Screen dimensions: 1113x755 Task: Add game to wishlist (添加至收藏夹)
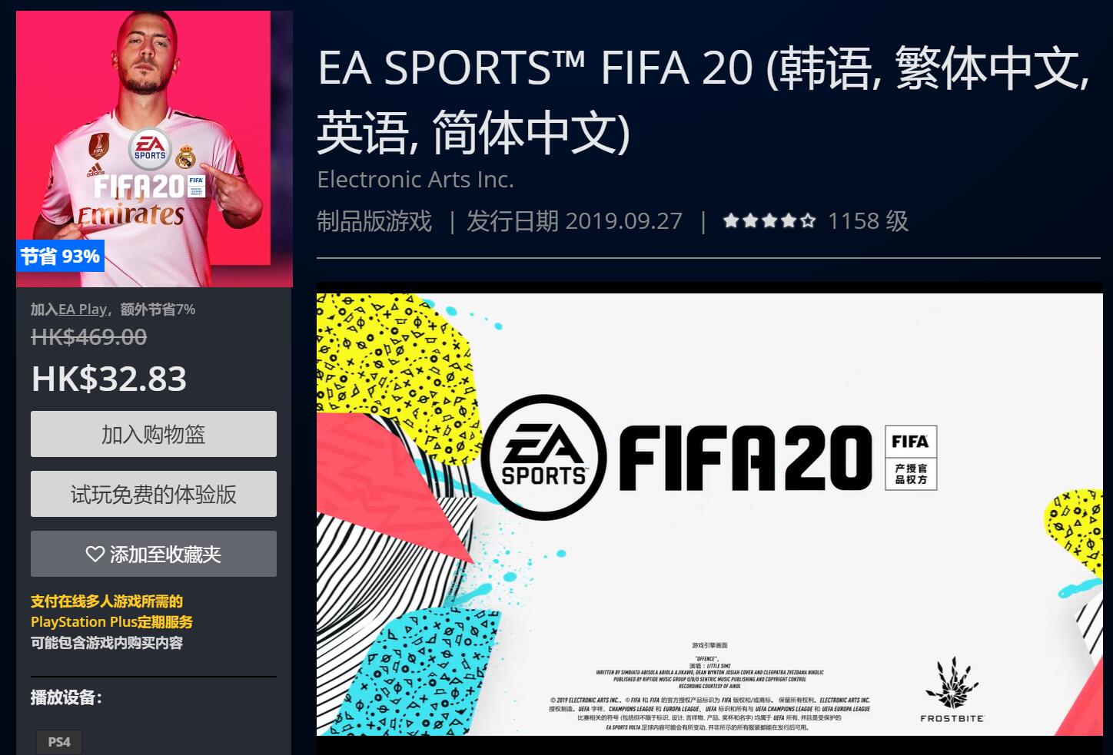point(154,554)
